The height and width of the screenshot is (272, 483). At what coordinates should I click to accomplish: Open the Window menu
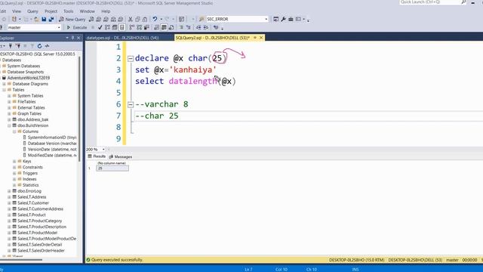pos(88,11)
